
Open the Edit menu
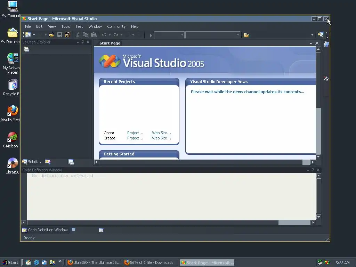pos(39,26)
